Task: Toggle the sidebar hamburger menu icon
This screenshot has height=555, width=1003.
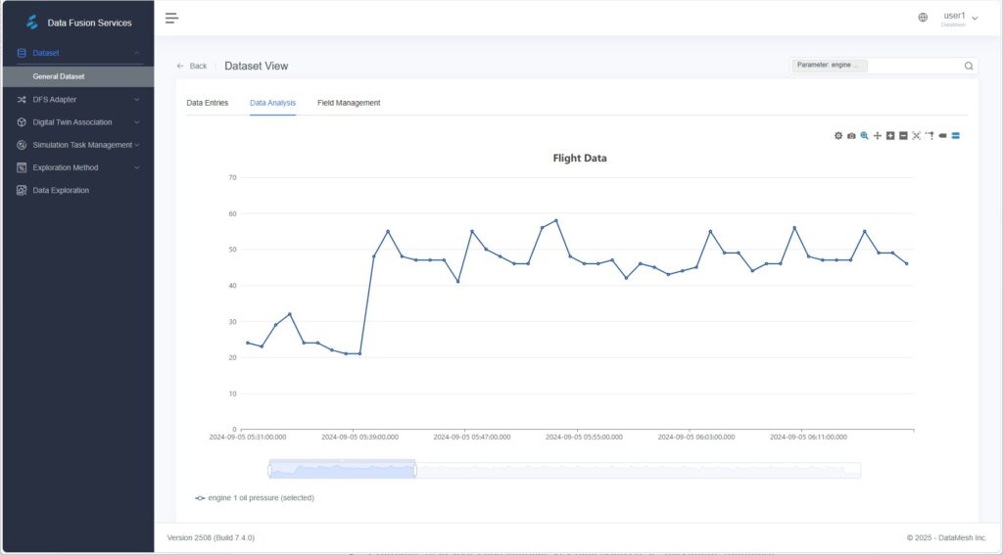Action: coord(171,18)
